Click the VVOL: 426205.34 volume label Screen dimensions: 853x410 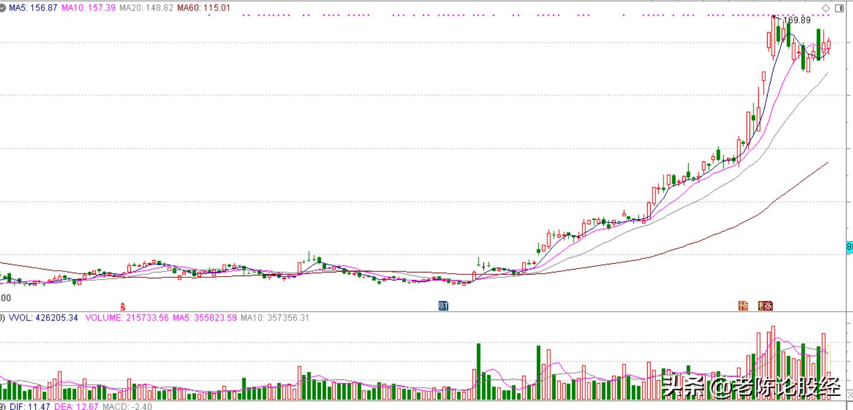43,318
